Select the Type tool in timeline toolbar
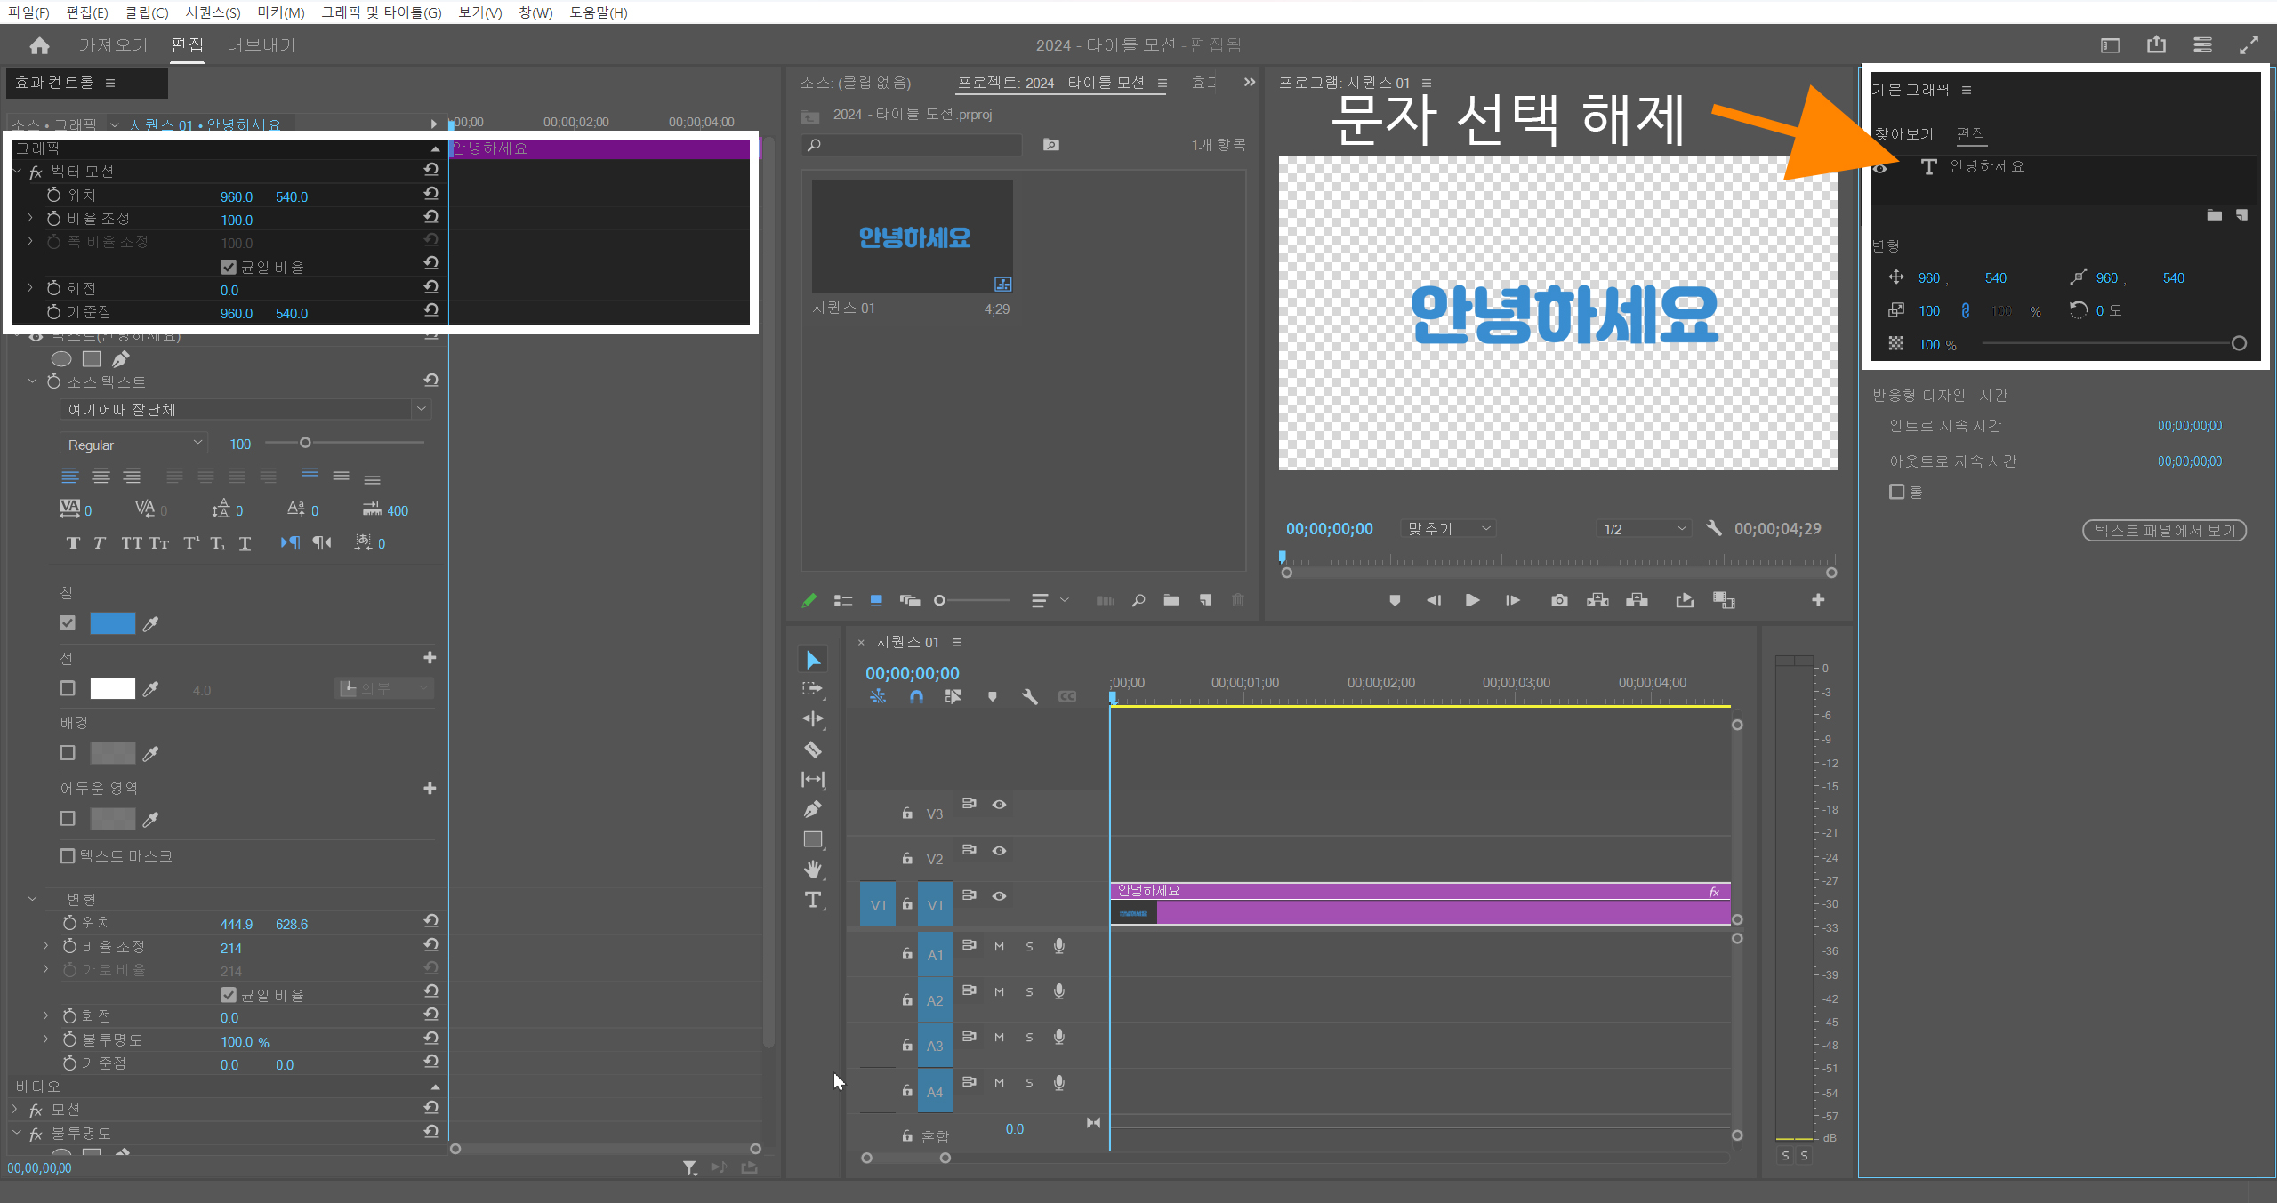Image resolution: width=2277 pixels, height=1203 pixels. [x=812, y=900]
